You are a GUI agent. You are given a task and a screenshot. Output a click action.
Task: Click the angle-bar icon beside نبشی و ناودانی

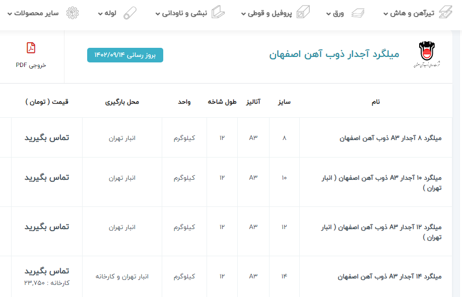217,13
